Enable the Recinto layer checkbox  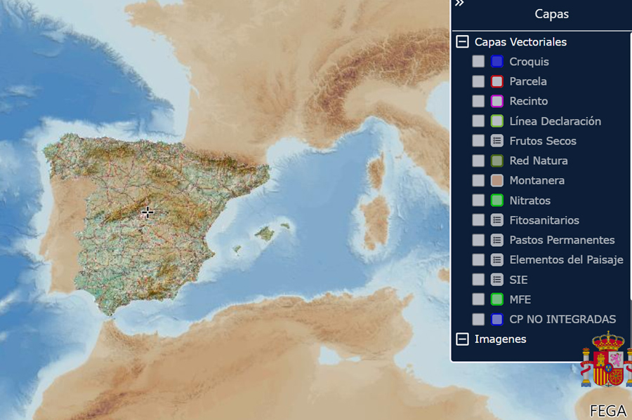(478, 101)
